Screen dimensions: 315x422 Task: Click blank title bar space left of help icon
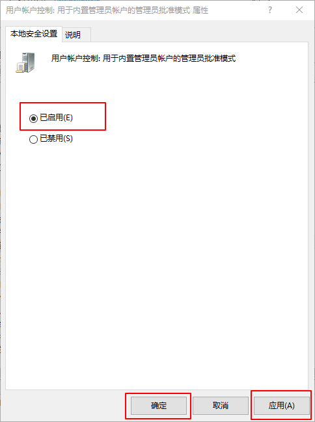click(x=237, y=10)
